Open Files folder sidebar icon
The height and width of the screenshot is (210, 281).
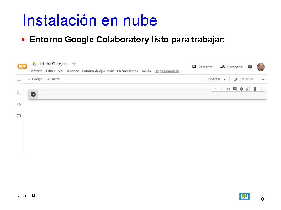pos(19,116)
